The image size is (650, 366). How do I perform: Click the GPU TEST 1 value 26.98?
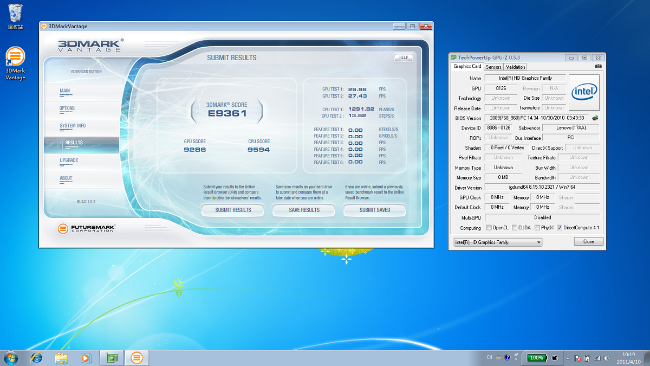point(357,89)
